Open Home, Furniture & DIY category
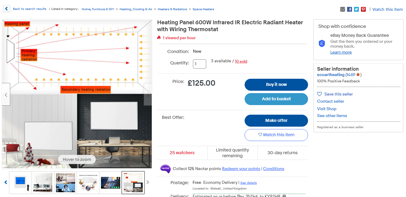406x197 pixels. click(x=98, y=9)
